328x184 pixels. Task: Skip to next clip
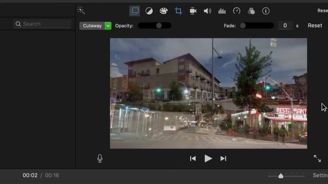point(223,158)
